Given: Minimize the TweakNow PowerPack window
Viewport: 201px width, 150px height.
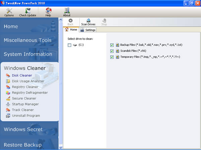Looking at the screenshot, I should [x=186, y=3].
